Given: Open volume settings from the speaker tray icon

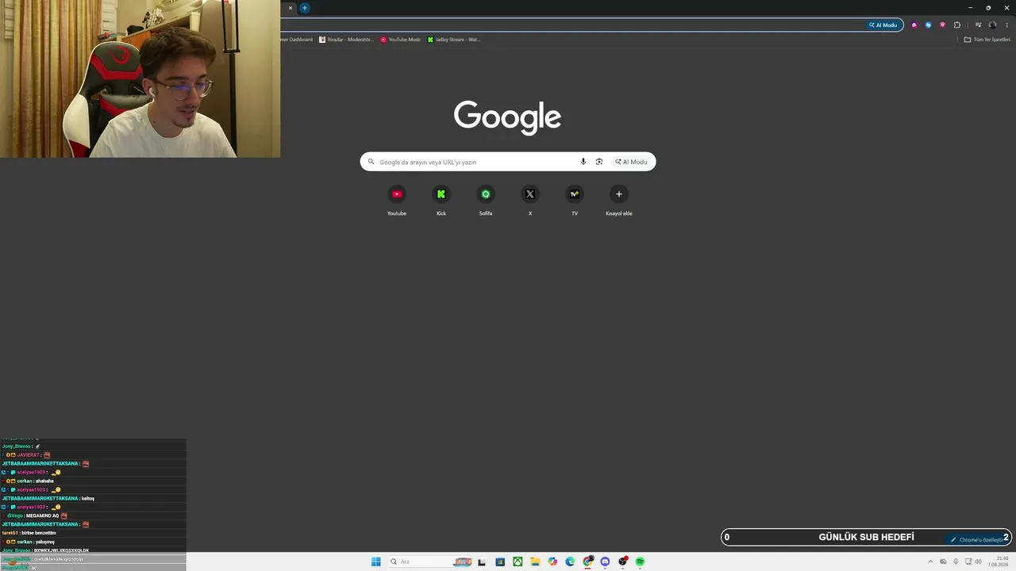Looking at the screenshot, I should pyautogui.click(x=978, y=561).
